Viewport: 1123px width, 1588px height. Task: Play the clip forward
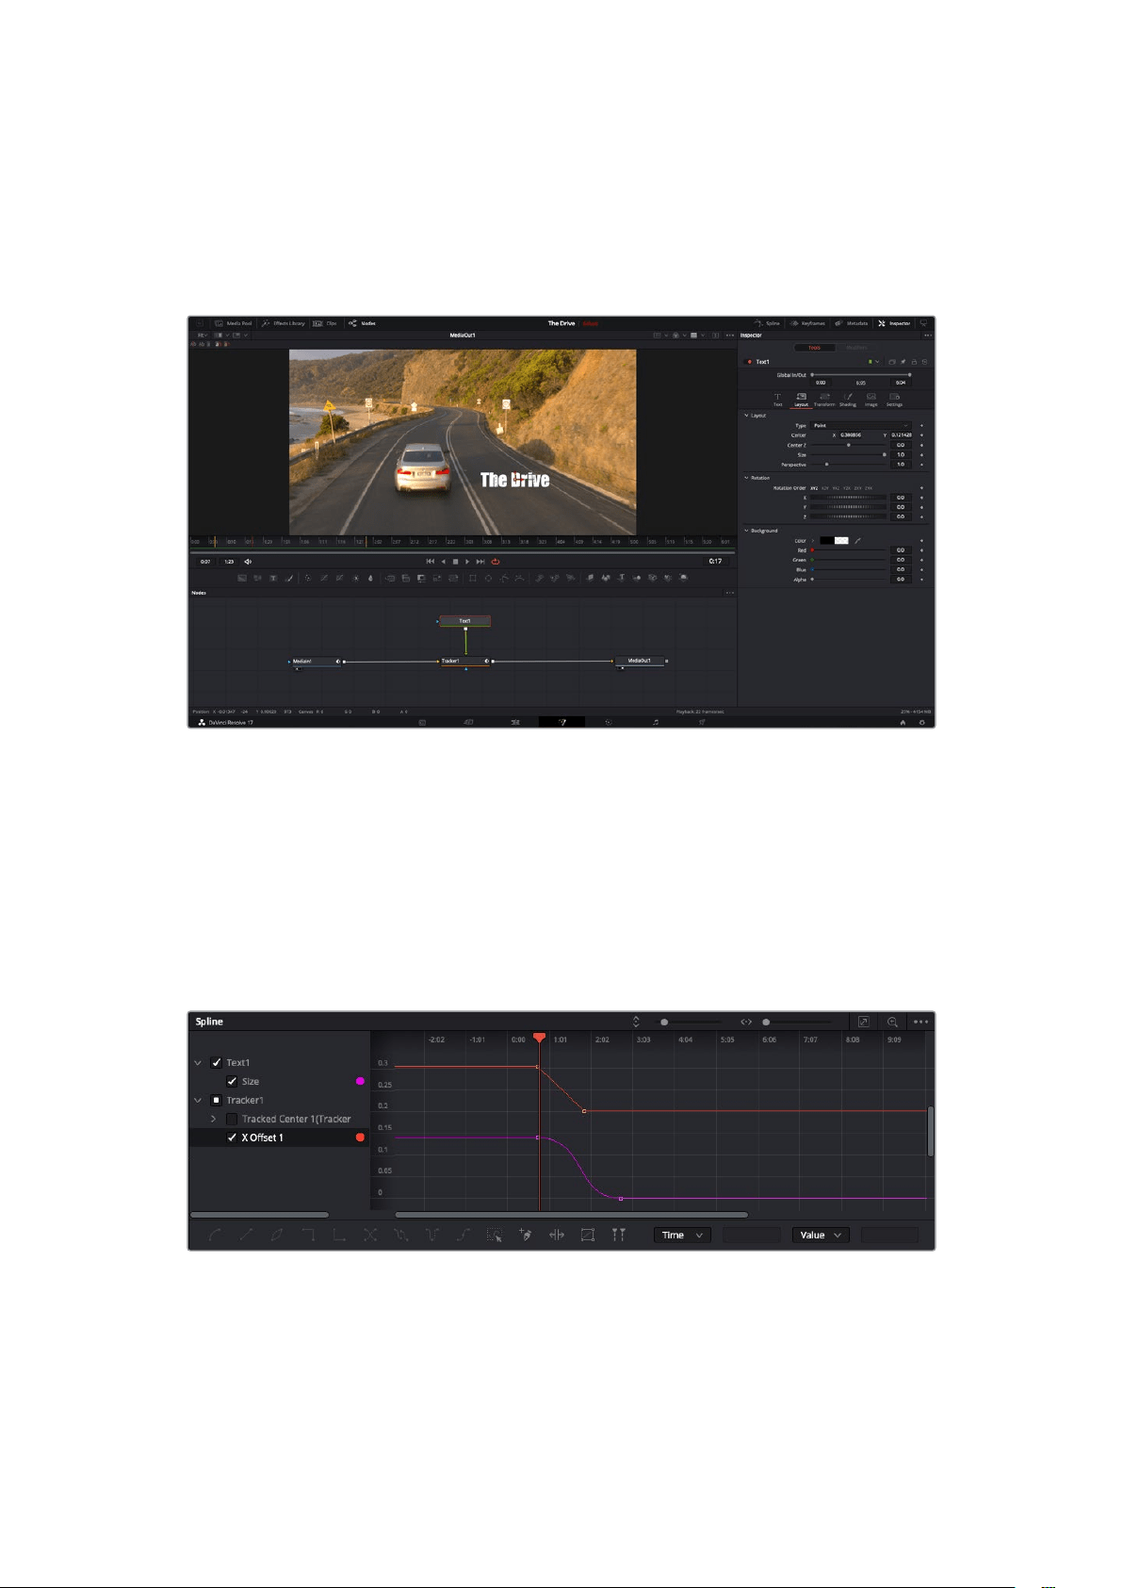tap(467, 562)
